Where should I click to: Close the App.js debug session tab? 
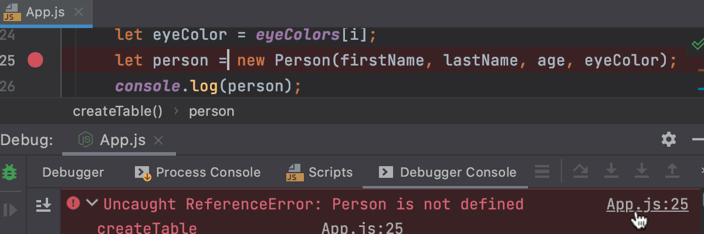tap(158, 140)
